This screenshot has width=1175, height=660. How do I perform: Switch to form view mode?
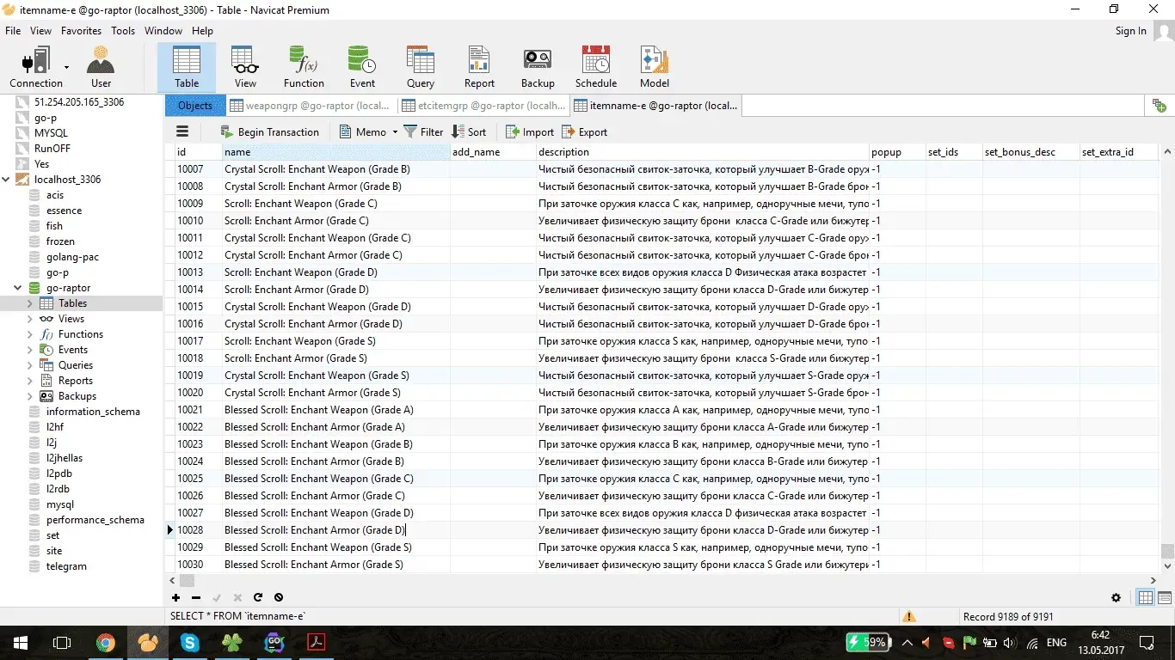coord(1165,598)
